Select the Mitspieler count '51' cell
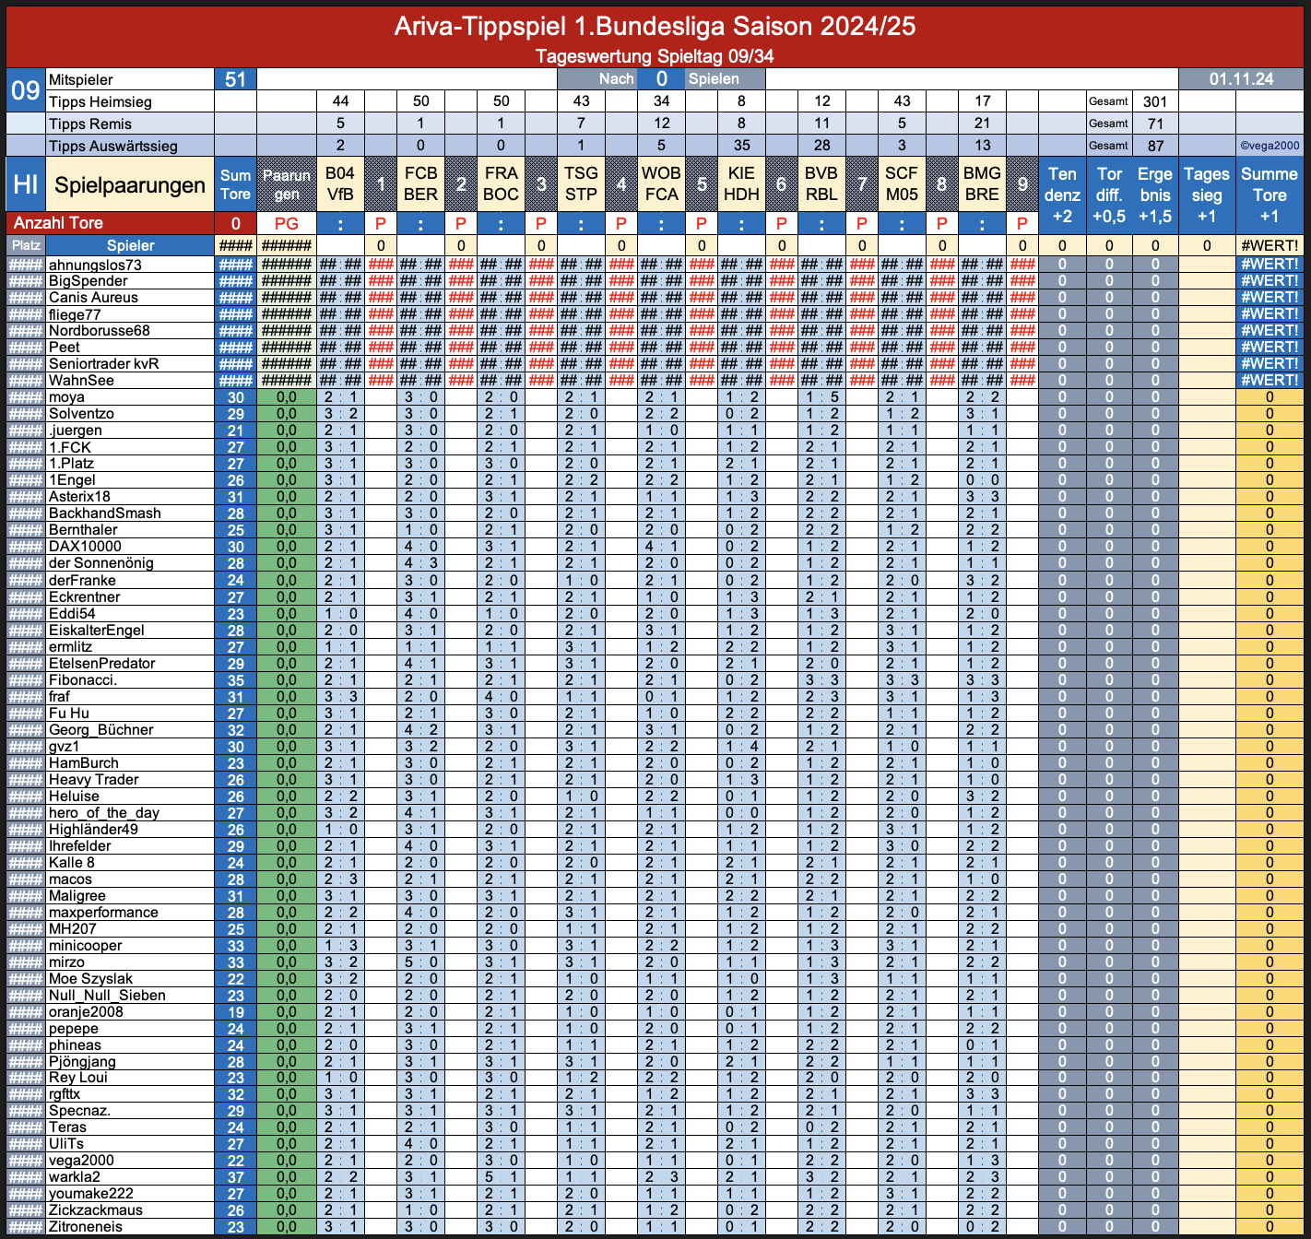 pos(235,79)
